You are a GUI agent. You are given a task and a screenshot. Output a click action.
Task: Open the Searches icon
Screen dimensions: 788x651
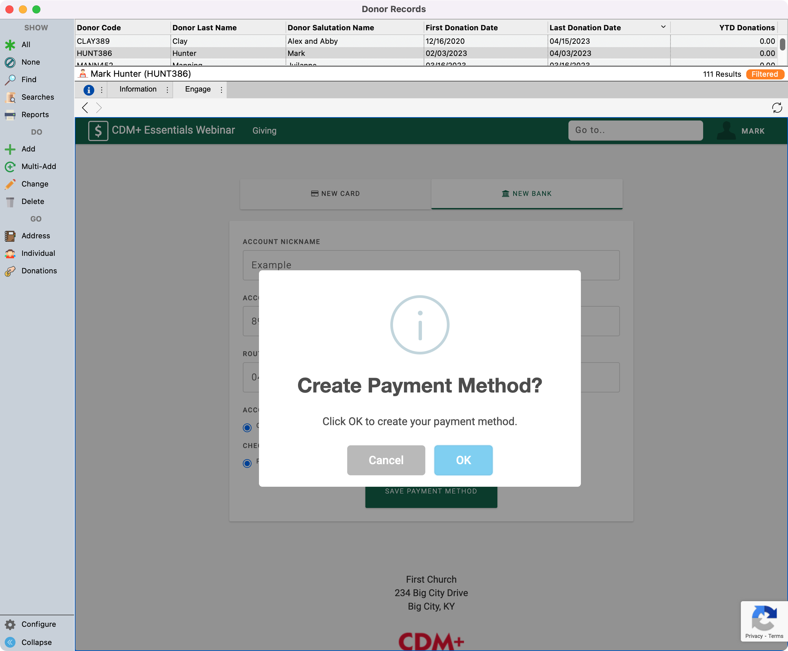click(x=10, y=97)
